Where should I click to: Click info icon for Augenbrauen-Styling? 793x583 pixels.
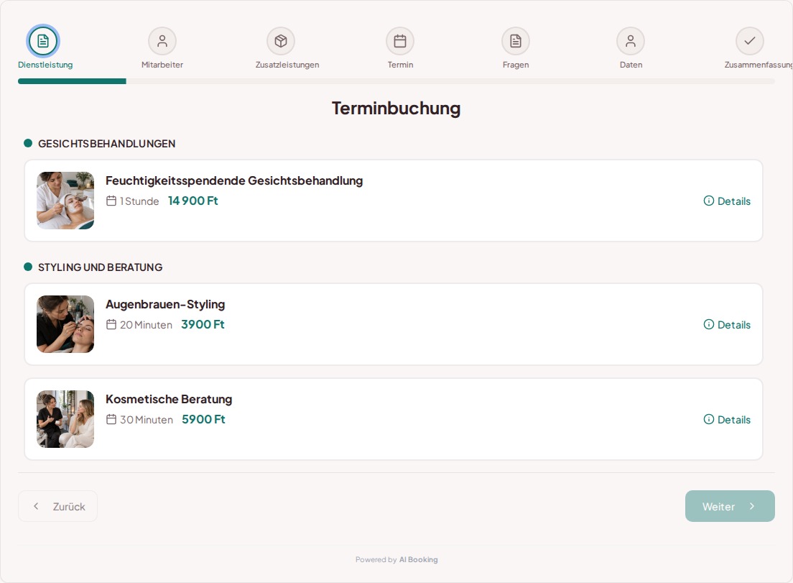(x=709, y=324)
